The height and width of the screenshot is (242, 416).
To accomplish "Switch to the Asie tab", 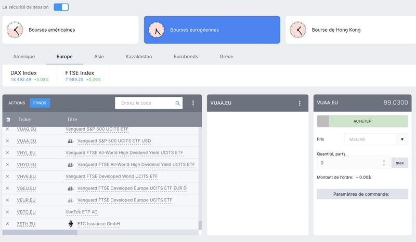I will tap(99, 57).
